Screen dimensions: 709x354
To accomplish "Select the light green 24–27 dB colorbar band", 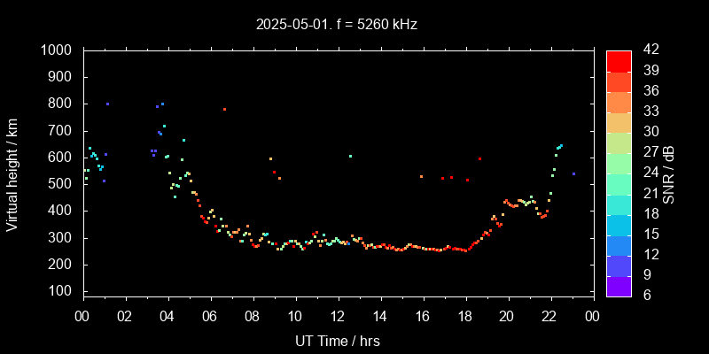I will click(x=619, y=164).
